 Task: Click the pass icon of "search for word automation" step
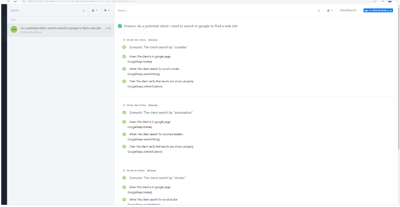pos(124,134)
